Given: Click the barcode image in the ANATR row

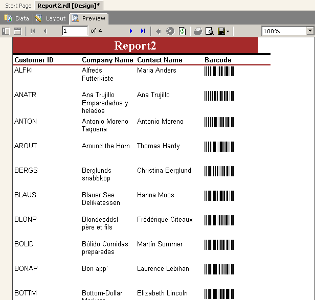Looking at the screenshot, I should [219, 96].
